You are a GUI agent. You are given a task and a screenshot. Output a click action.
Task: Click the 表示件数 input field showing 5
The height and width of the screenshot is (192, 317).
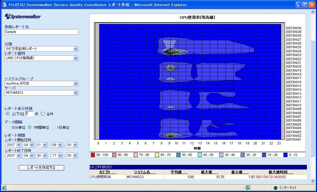(30, 114)
